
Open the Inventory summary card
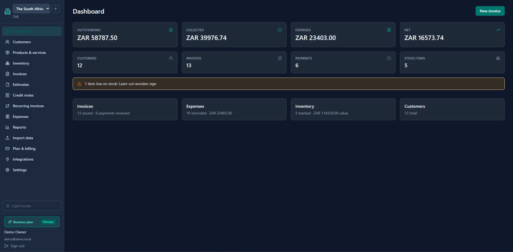[x=343, y=109]
